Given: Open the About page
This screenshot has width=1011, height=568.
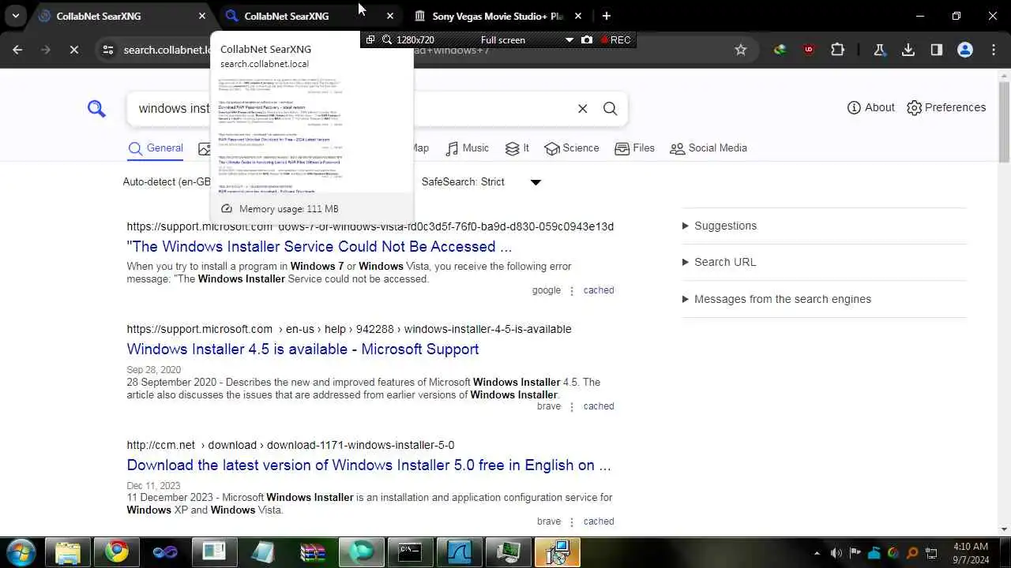Looking at the screenshot, I should [870, 107].
